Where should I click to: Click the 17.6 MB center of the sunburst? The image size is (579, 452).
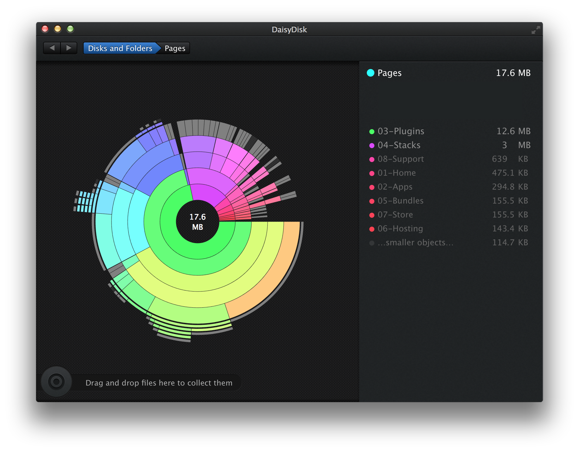point(197,222)
